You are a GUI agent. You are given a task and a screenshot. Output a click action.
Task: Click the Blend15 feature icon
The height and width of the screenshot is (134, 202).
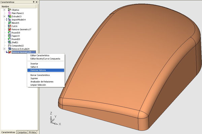point(9,23)
